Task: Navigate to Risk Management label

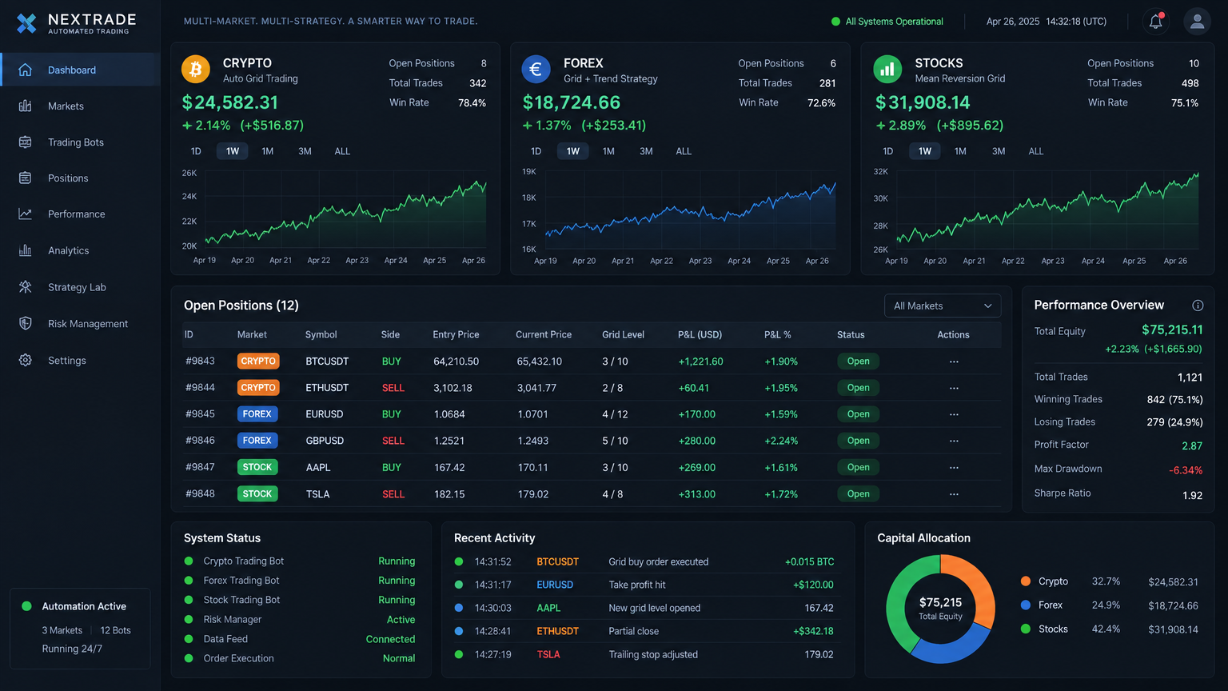Action: pos(88,323)
